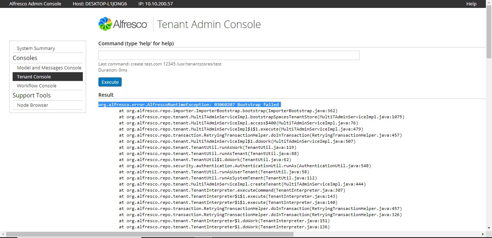492x238 pixels.
Task: Click the Alfresco Admin Console title
Action: pyautogui.click(x=35, y=4)
